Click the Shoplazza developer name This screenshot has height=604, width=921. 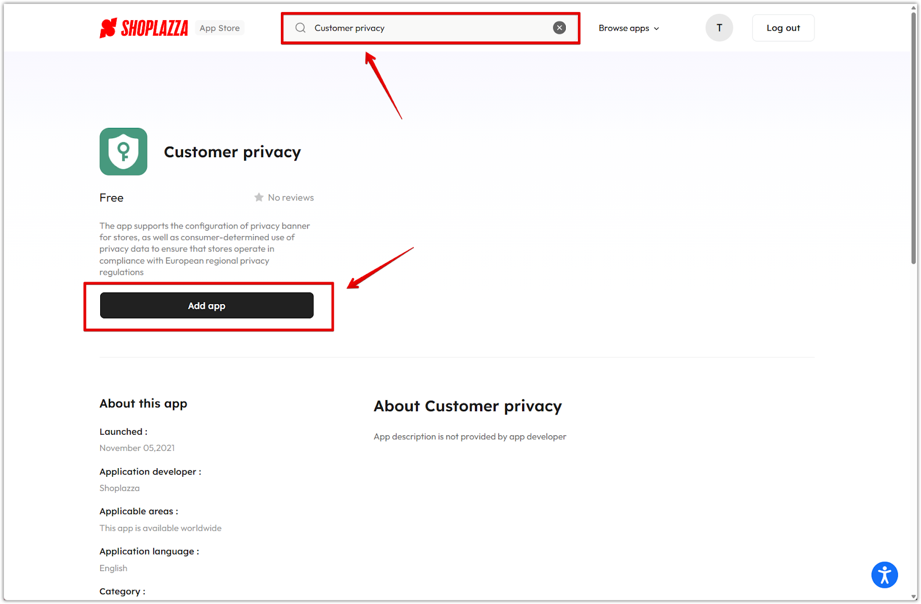click(x=119, y=488)
